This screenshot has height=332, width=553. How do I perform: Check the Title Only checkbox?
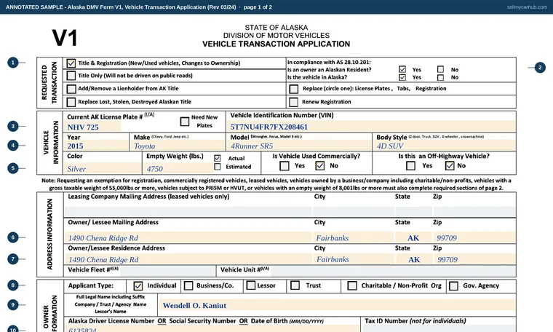71,76
